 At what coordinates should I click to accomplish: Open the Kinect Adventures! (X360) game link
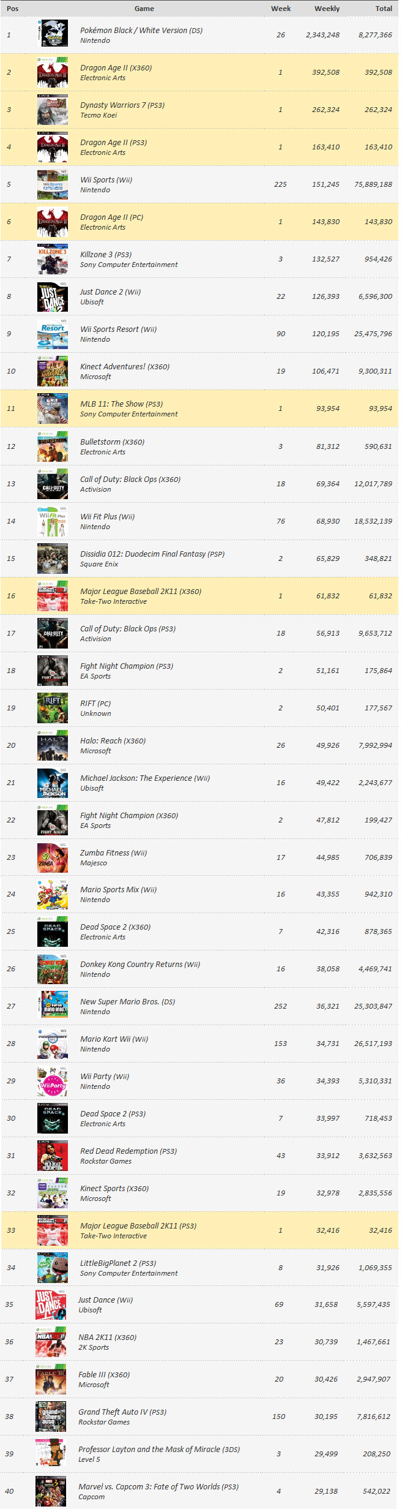coord(125,367)
